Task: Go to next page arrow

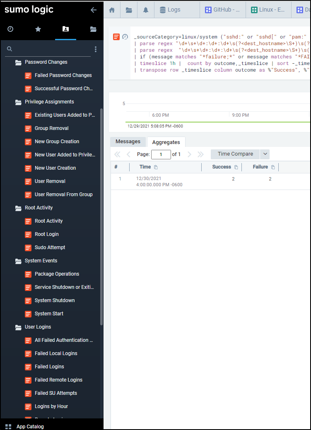Action: click(189, 154)
